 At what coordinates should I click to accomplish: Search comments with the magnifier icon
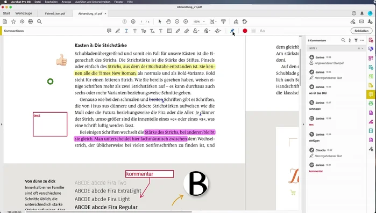click(x=343, y=40)
